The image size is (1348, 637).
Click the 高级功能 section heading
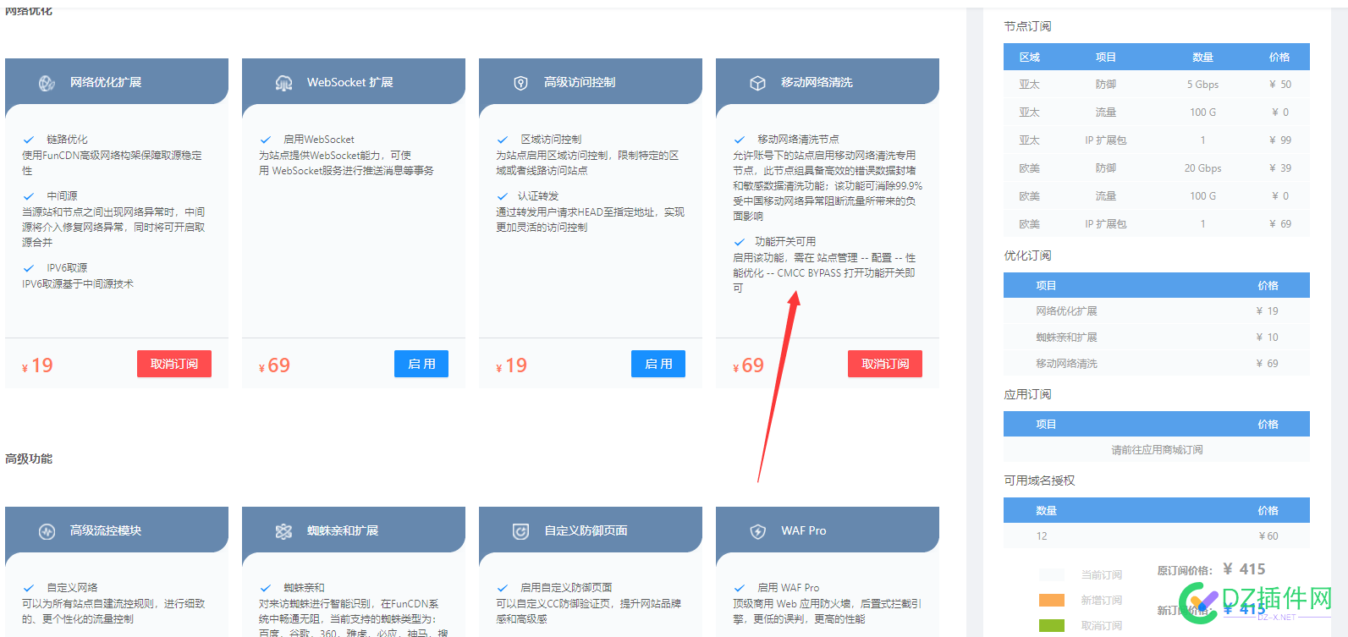29,459
